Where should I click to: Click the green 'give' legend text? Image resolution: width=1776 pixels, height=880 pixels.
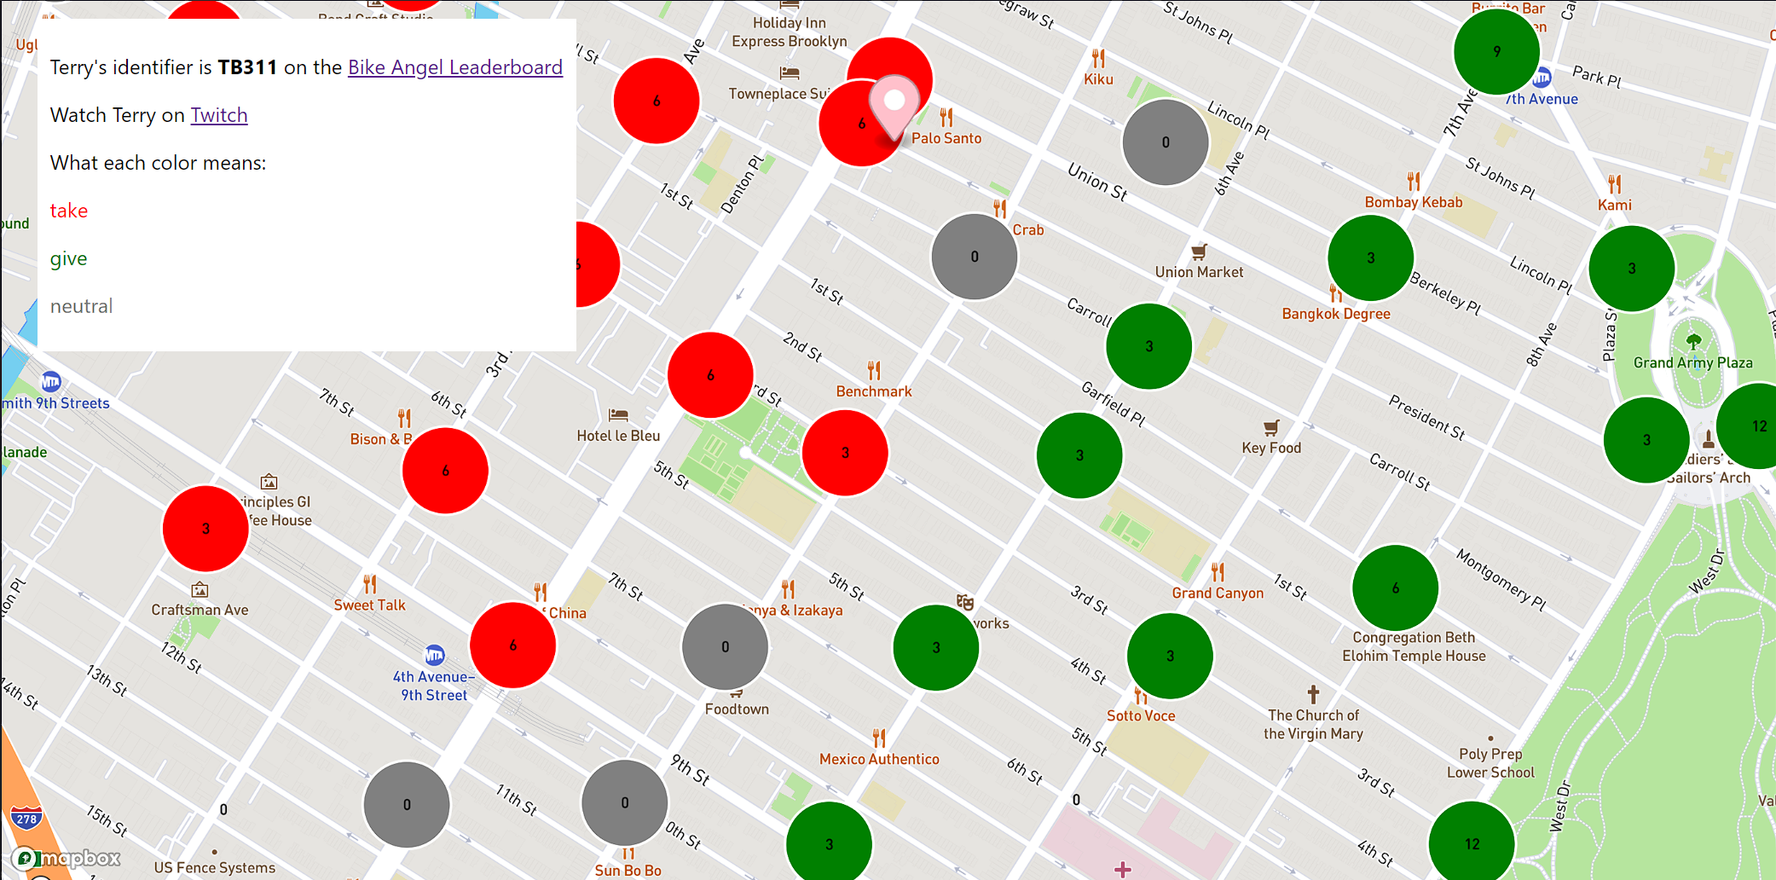tap(68, 258)
